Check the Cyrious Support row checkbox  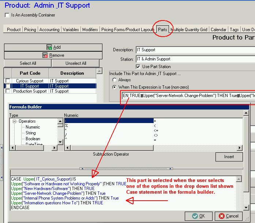8,81
